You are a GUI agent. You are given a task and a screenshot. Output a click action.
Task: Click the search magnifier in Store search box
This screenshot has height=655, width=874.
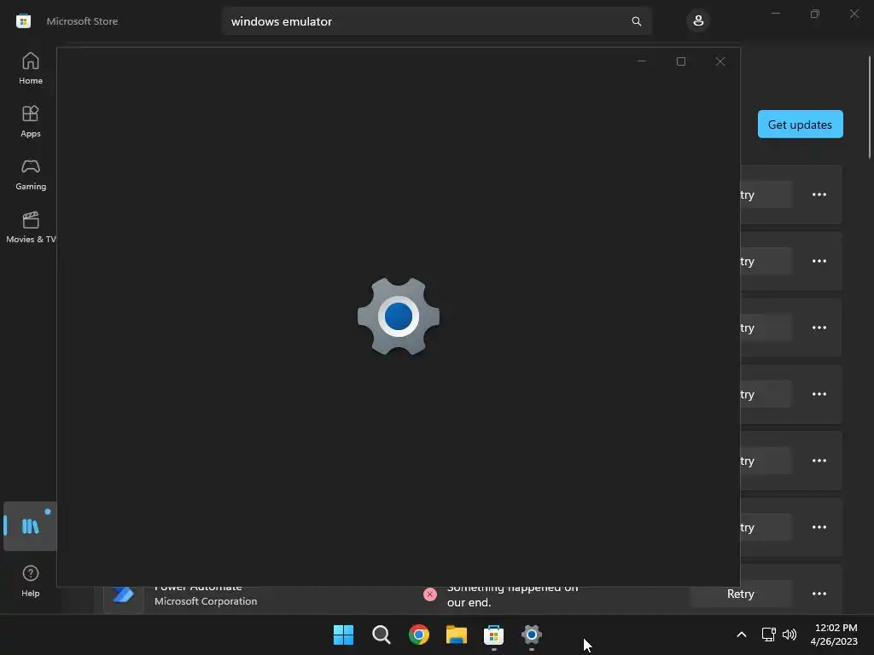coord(636,21)
